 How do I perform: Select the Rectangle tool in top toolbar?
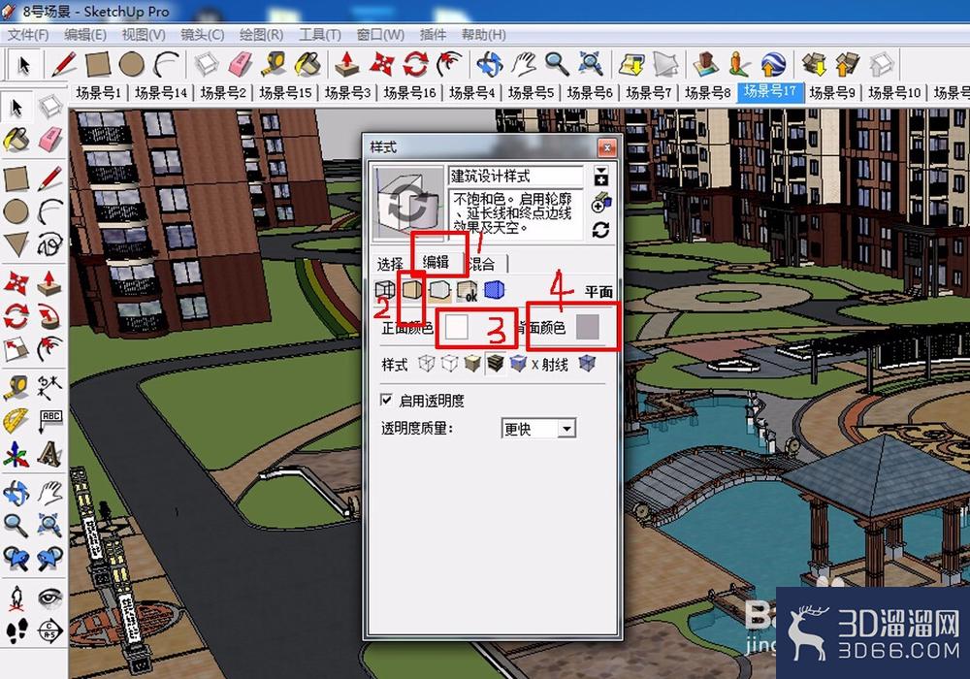click(98, 64)
